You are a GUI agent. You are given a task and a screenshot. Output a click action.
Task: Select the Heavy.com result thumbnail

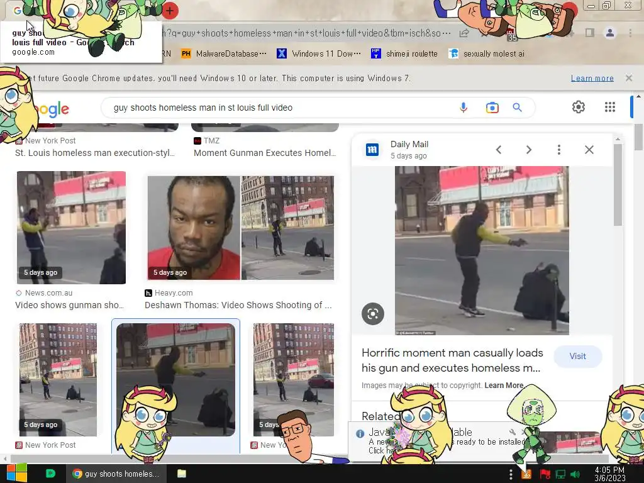click(x=241, y=228)
